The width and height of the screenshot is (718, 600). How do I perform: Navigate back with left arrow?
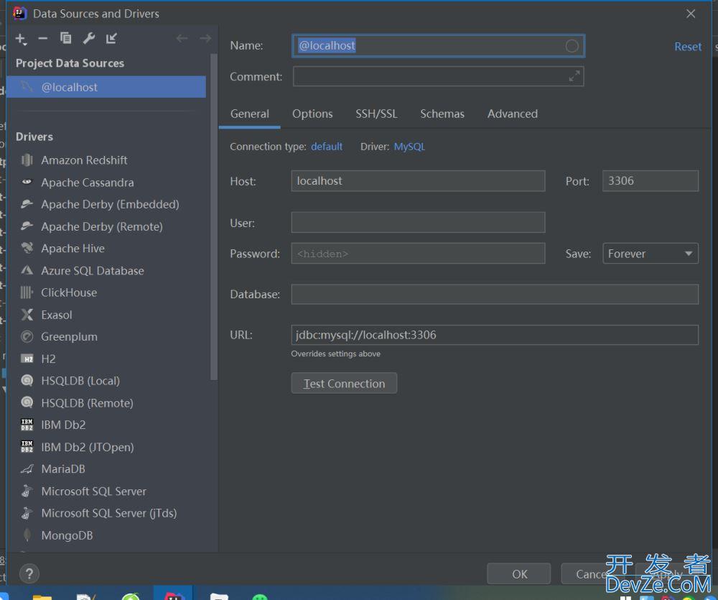(182, 39)
